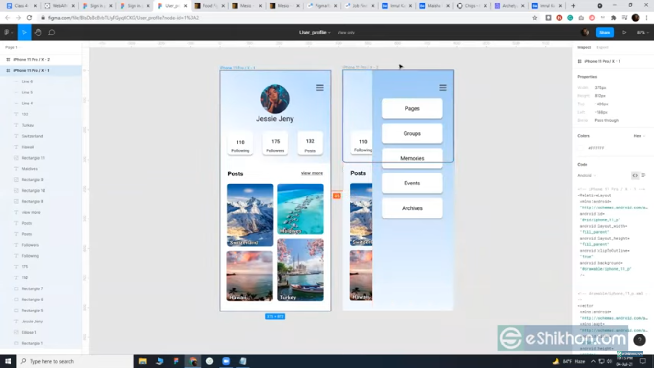The height and width of the screenshot is (368, 654).
Task: Select the Jessie Jeny layer
Action: 32,321
